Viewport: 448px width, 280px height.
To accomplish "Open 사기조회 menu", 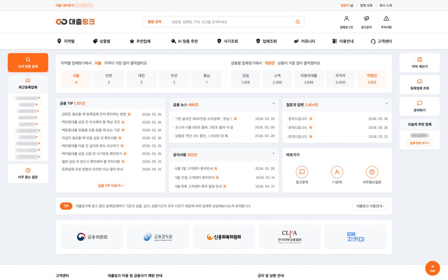I will point(227,41).
